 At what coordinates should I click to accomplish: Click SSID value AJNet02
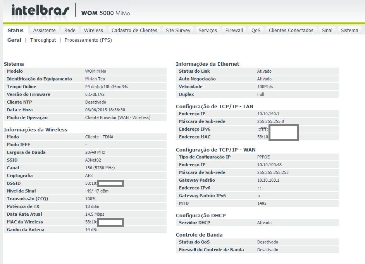pyautogui.click(x=93, y=160)
